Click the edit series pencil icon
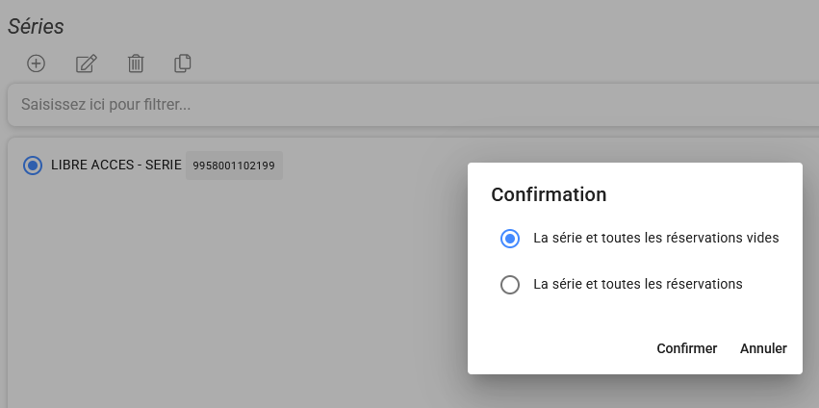This screenshot has width=819, height=408. click(87, 64)
